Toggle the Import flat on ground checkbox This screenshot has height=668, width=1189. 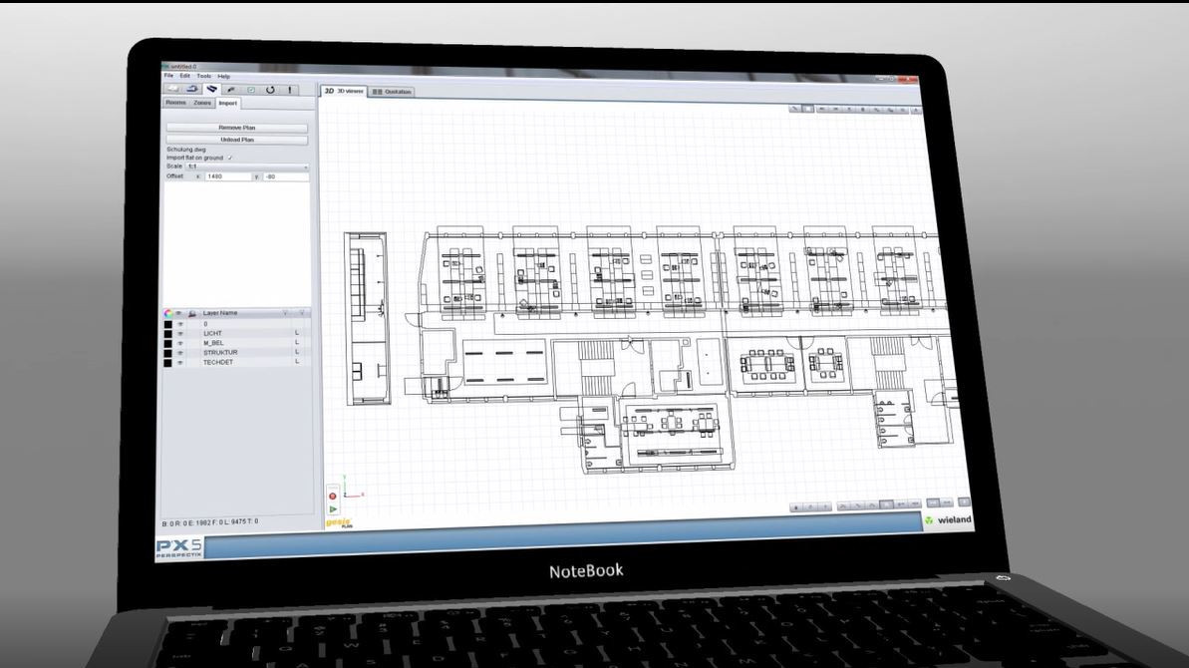point(229,158)
